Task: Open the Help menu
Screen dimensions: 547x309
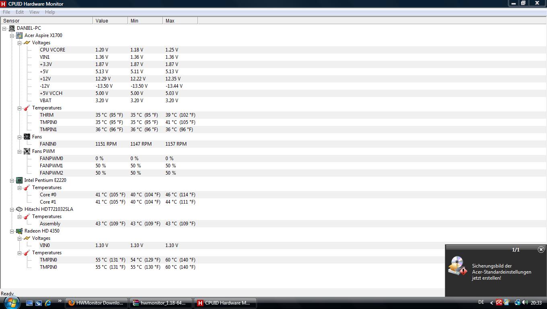Action: (x=50, y=12)
